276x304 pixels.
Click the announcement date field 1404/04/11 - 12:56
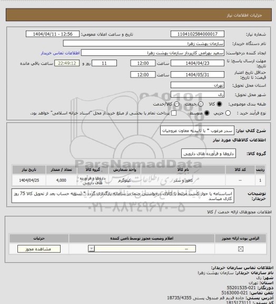tap(53, 34)
